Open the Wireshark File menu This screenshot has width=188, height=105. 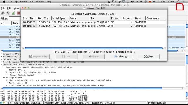click(x=3, y=8)
